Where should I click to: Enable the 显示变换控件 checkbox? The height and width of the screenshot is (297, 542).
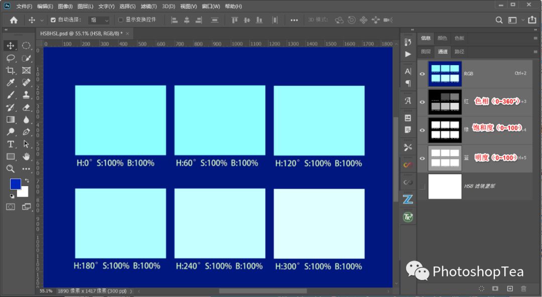(x=120, y=20)
